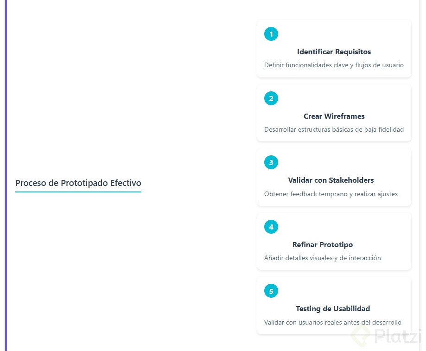Click the step 1 number badge
This screenshot has width=426, height=351.
point(271,34)
